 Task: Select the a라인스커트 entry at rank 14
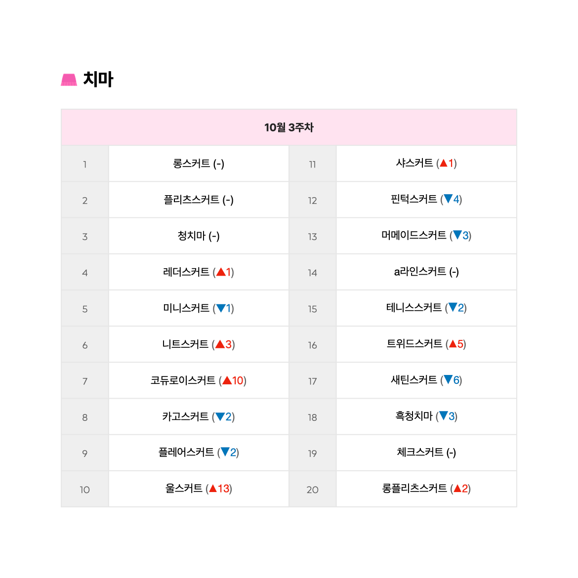(426, 272)
